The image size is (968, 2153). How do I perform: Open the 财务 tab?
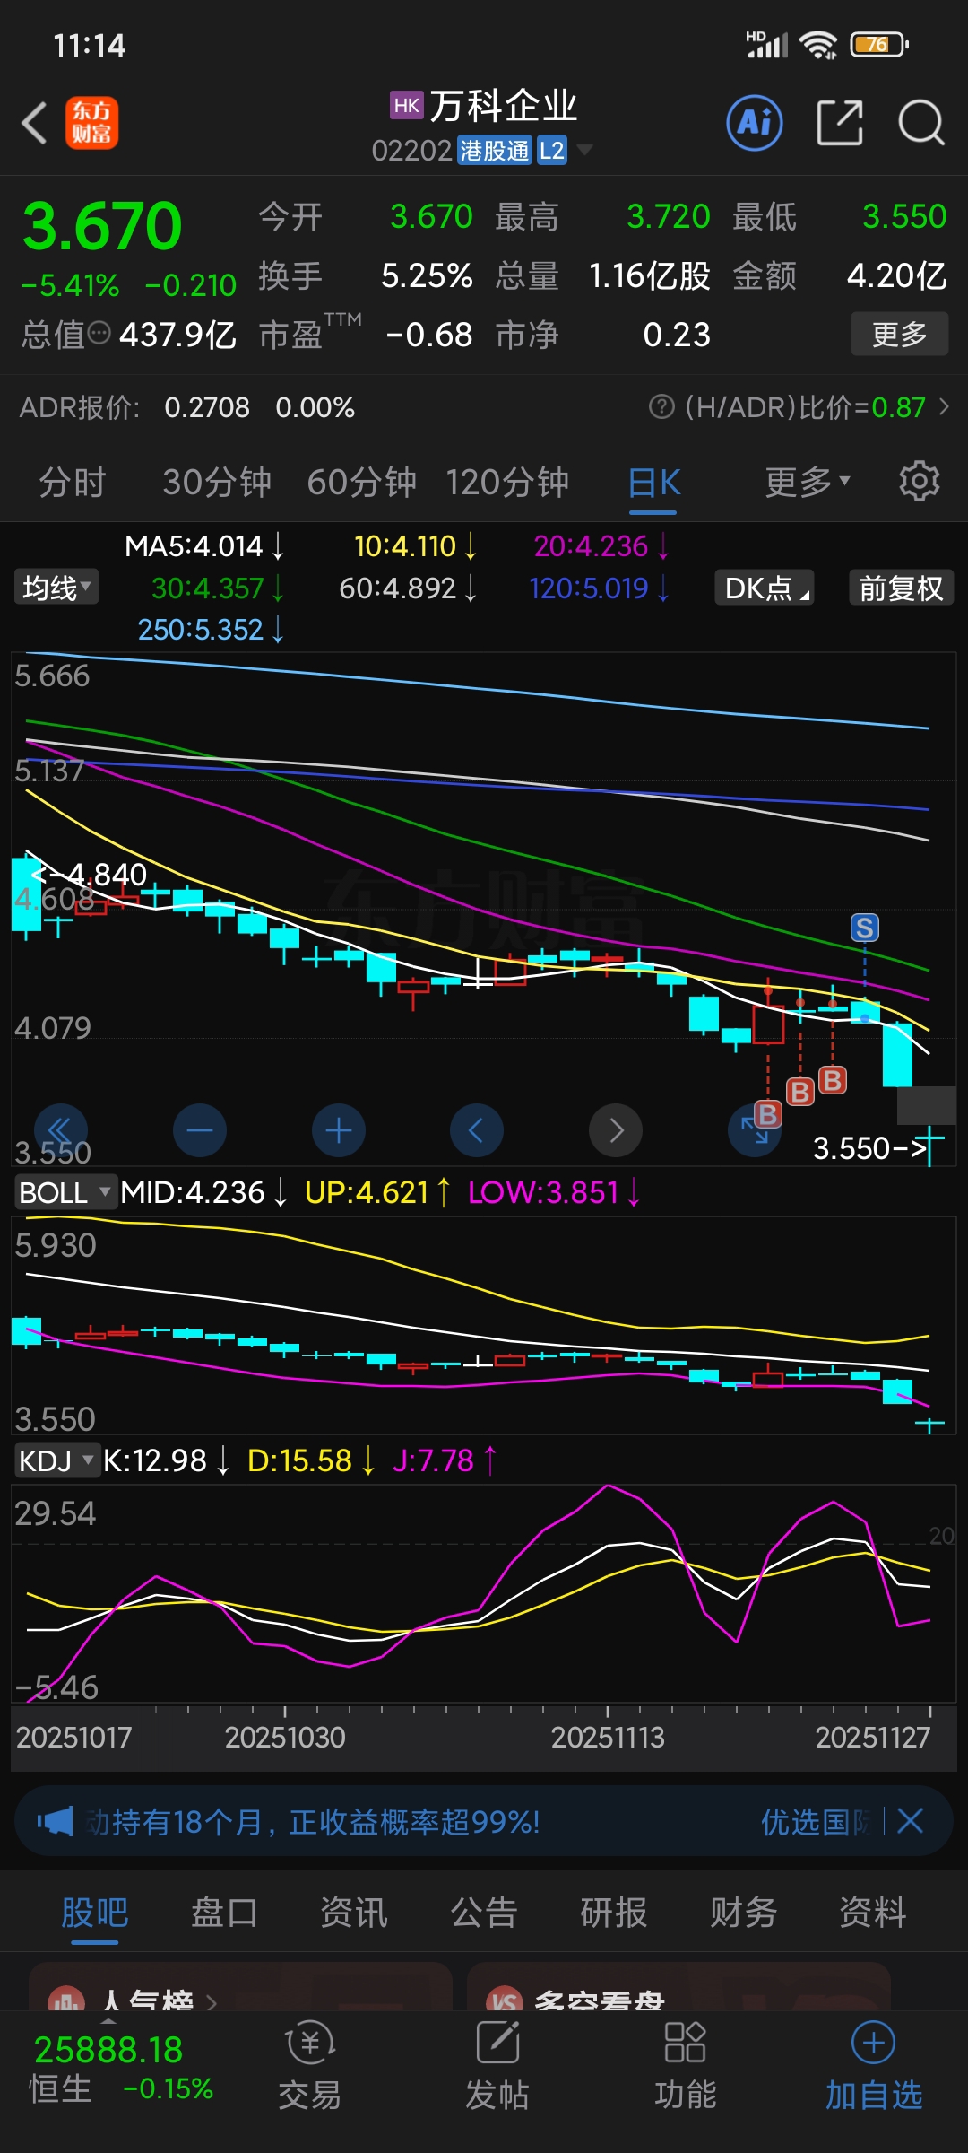click(x=743, y=1913)
